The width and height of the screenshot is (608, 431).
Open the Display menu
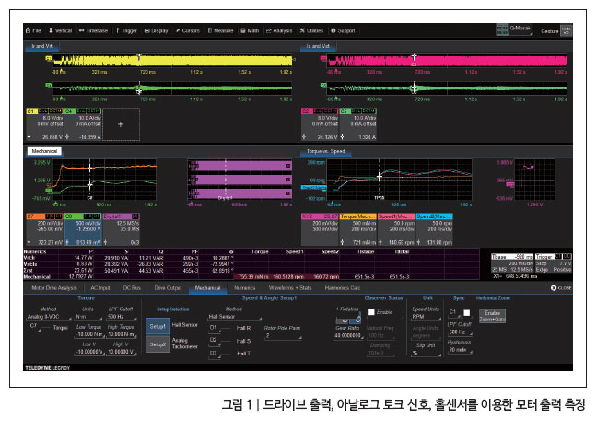pyautogui.click(x=157, y=30)
